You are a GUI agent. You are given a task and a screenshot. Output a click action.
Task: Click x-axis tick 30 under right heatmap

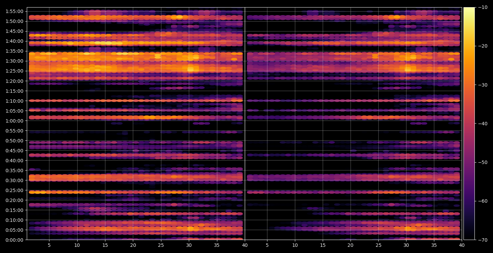pos(406,245)
